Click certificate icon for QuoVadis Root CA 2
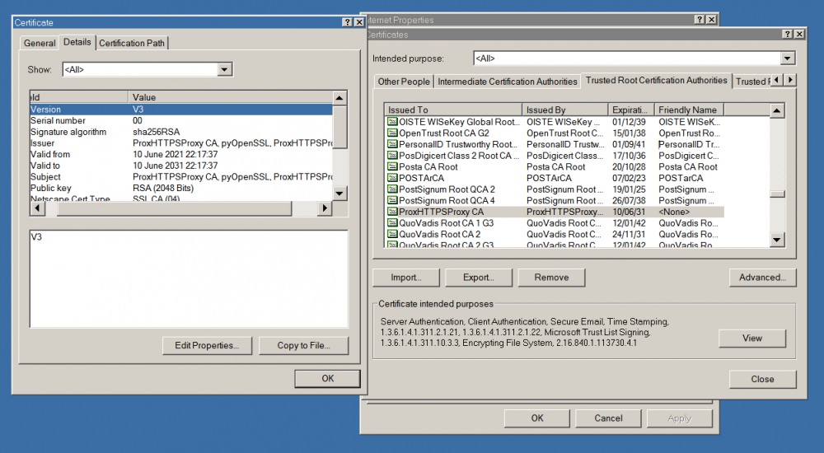The image size is (824, 453). pos(392,234)
